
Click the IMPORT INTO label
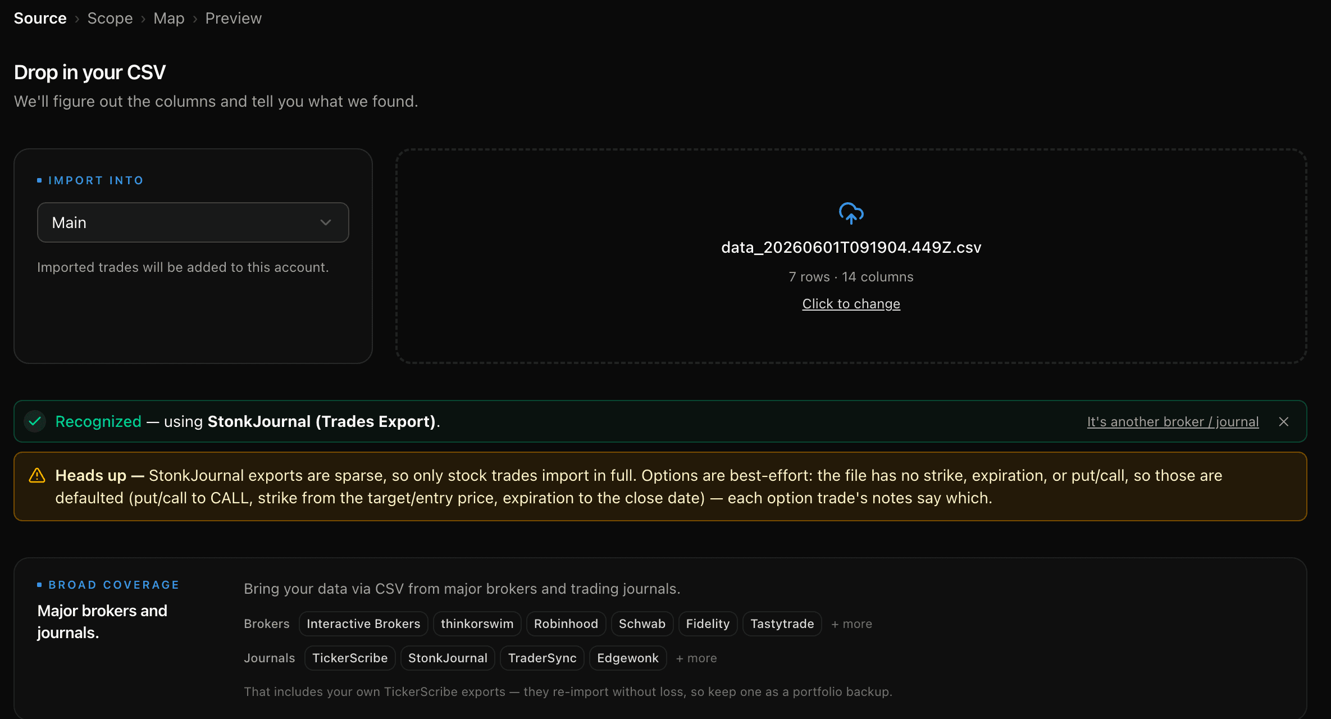96,180
